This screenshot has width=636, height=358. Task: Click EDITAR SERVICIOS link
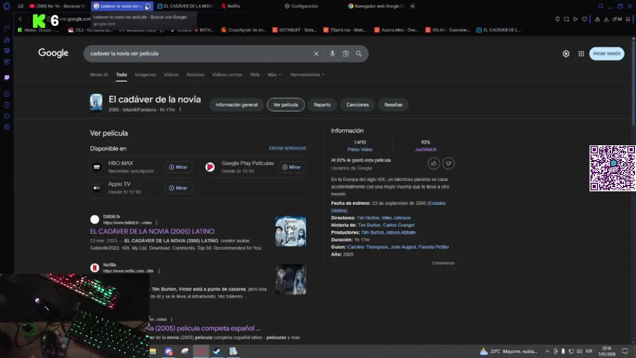point(288,149)
